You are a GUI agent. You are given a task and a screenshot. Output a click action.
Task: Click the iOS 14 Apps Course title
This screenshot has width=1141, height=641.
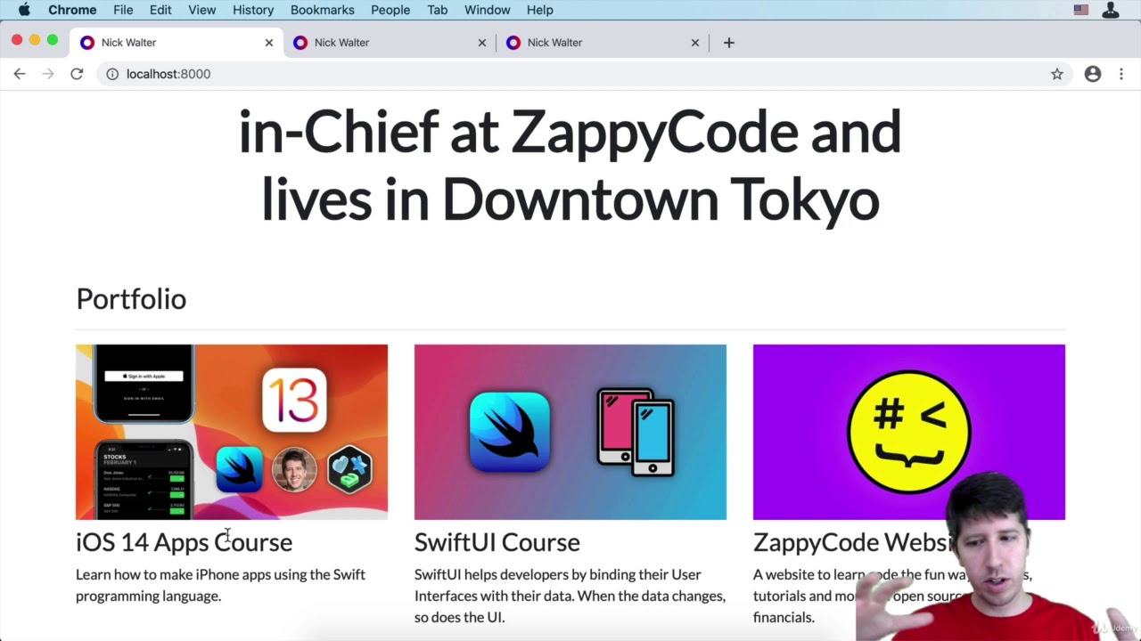point(184,542)
